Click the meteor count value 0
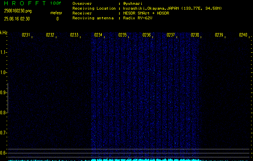The width and height of the screenshot is (253, 161). click(x=58, y=19)
